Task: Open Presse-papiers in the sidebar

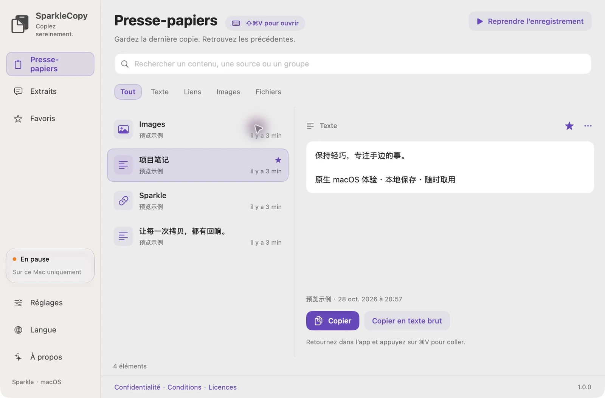Action: tap(50, 64)
